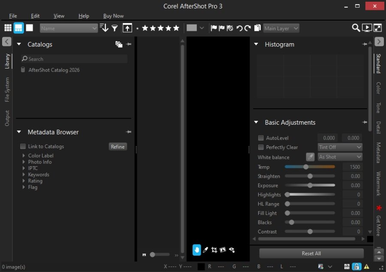Enter full screen mode
The image size is (386, 272).
click(x=377, y=28)
